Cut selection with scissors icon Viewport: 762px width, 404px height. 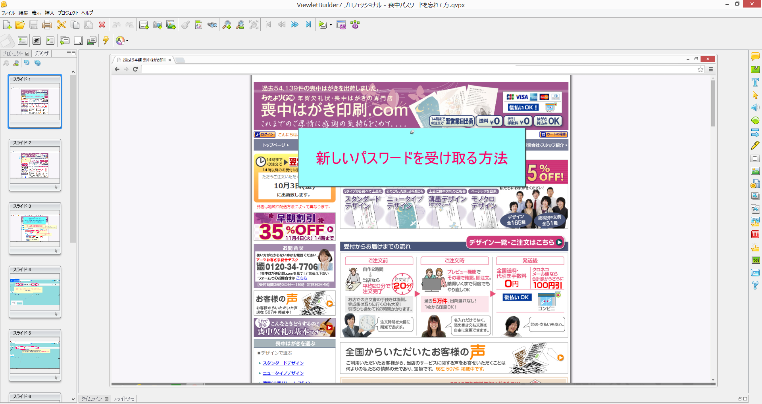pos(62,25)
